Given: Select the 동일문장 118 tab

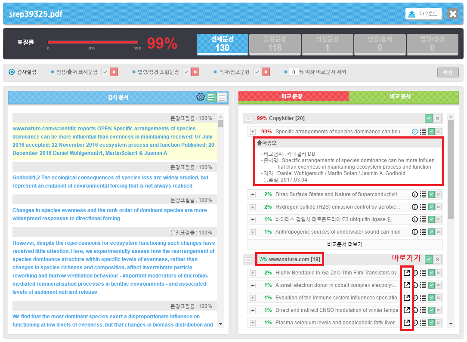Looking at the screenshot, I should tap(275, 44).
